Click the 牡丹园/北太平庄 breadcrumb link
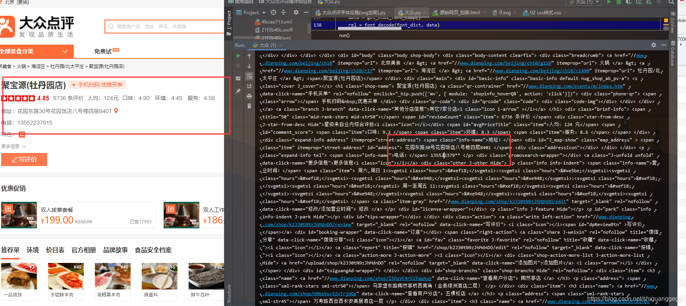The height and width of the screenshot is (306, 686). point(67,67)
